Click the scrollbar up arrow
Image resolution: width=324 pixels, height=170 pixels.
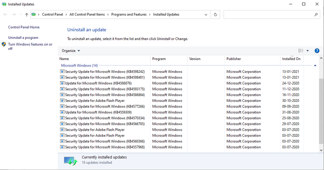321,58
